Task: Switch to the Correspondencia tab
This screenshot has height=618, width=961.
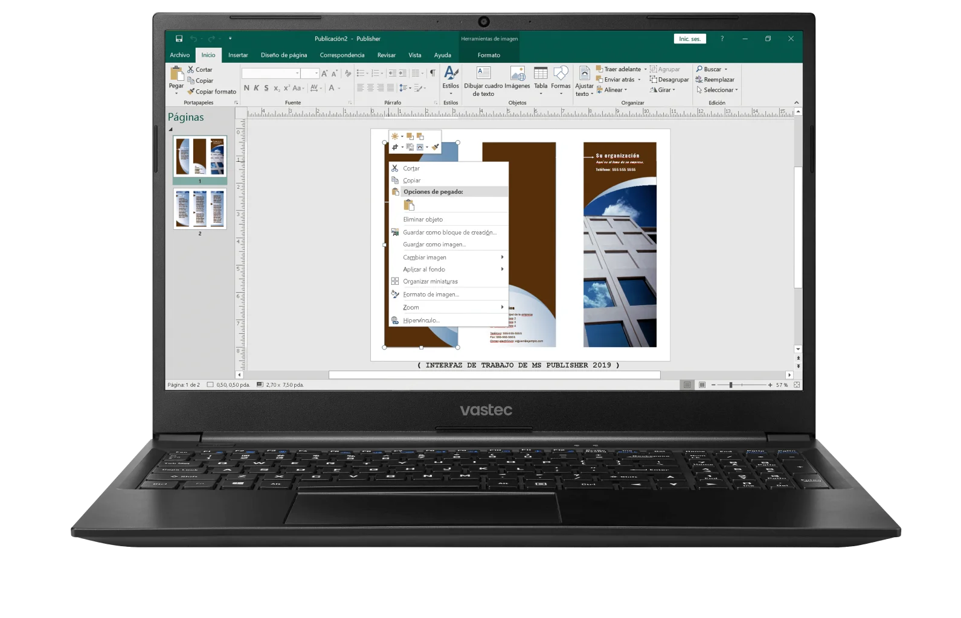Action: (x=342, y=55)
